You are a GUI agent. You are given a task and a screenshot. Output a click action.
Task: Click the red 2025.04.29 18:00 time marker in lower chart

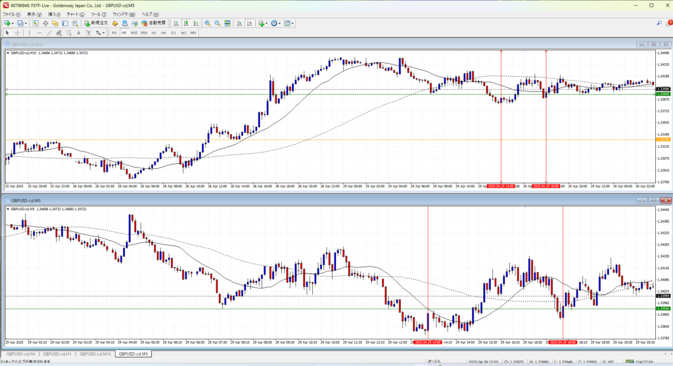pyautogui.click(x=563, y=342)
